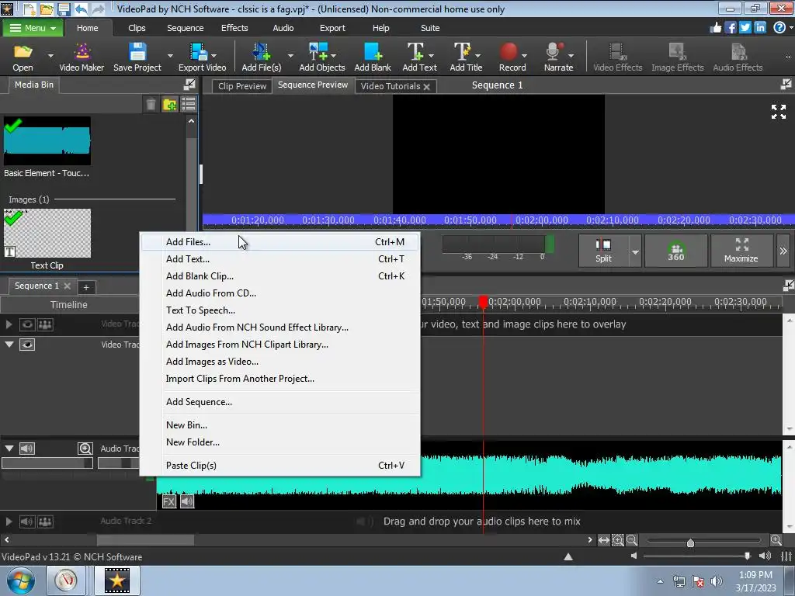Share via the Twitter icon

click(745, 27)
